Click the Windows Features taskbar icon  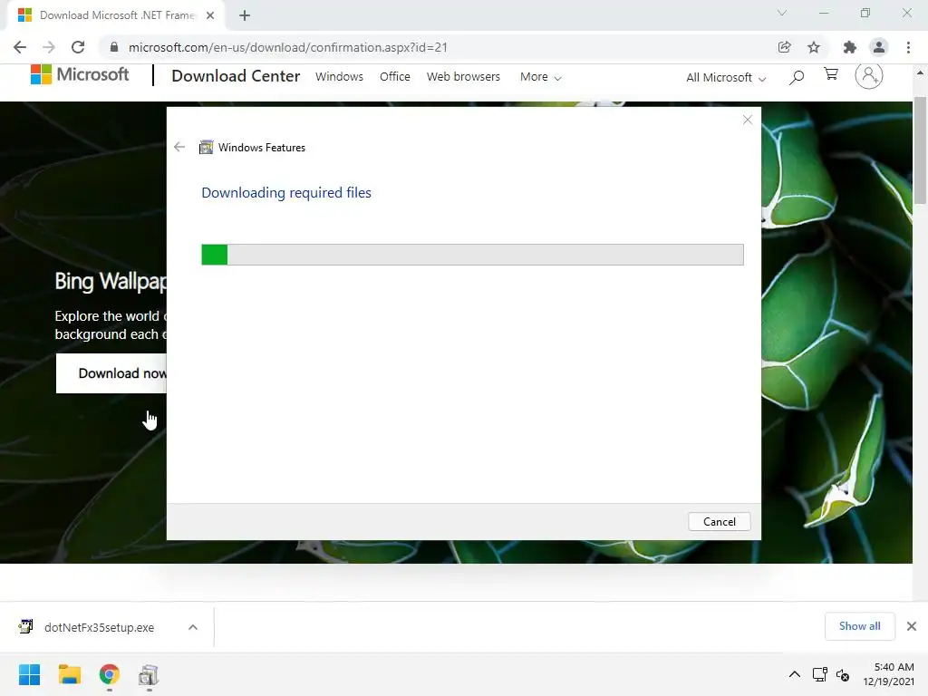149,674
